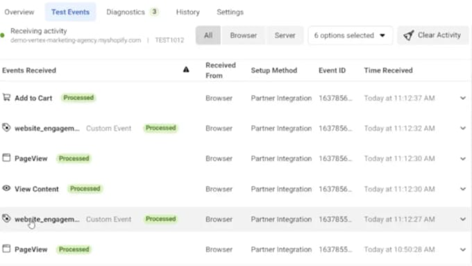Click the page icon of PageView 10:50:28 row
472x266 pixels.
click(x=6, y=249)
